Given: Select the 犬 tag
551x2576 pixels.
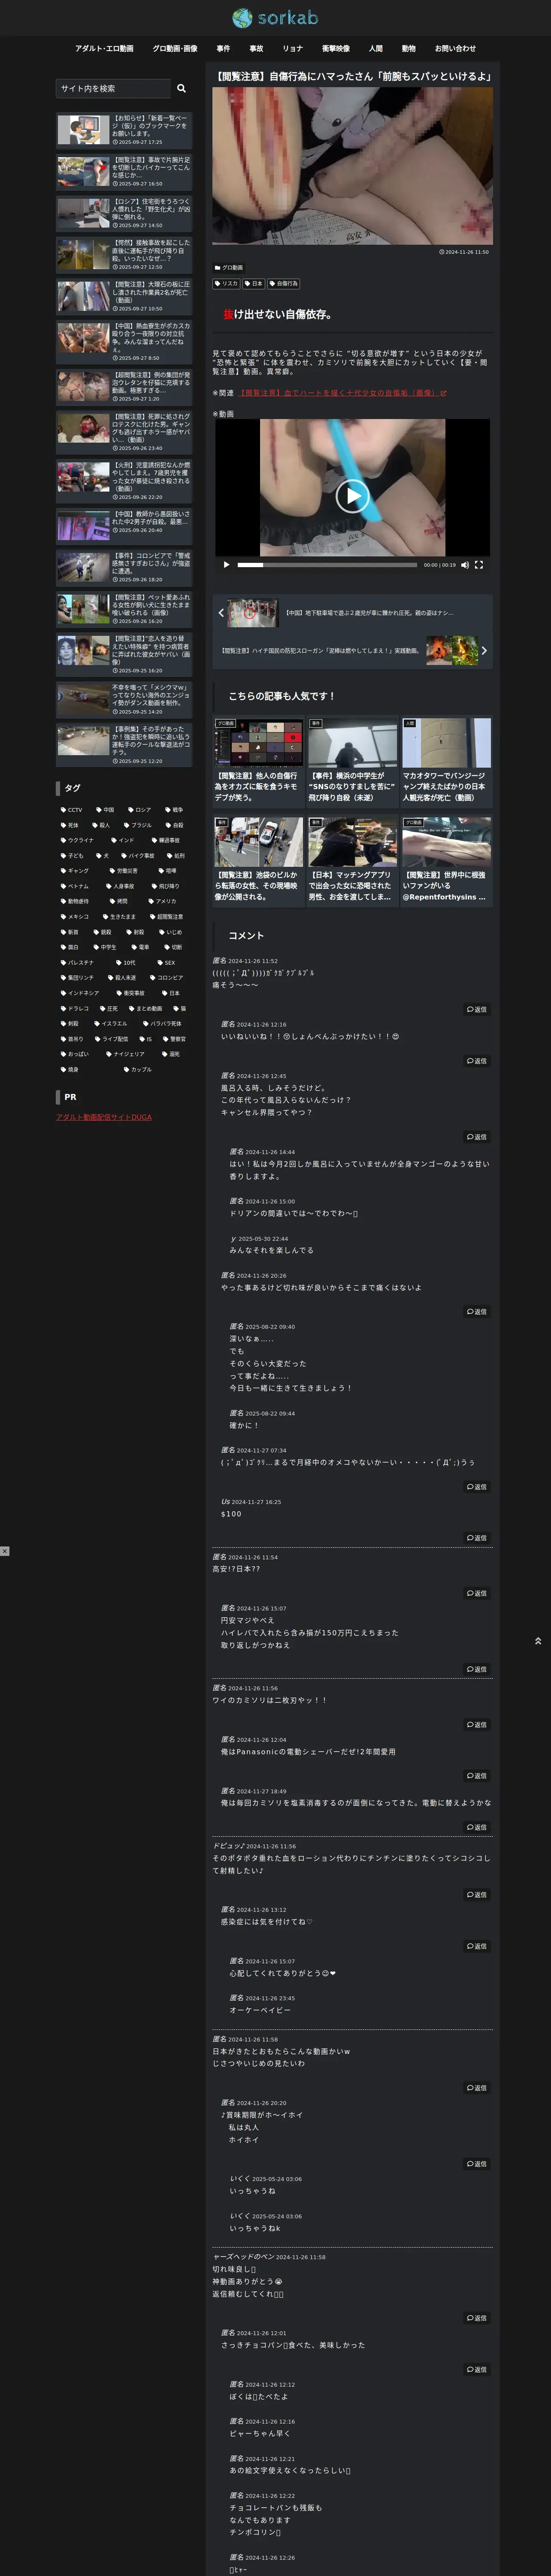Looking at the screenshot, I should 103,856.
